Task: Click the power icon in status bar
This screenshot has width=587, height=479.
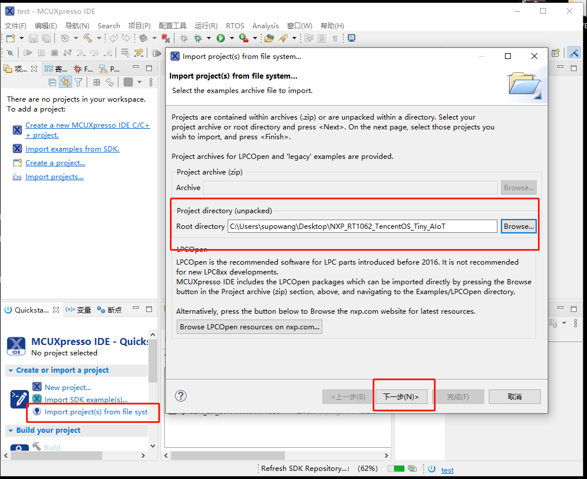Action: 432,469
